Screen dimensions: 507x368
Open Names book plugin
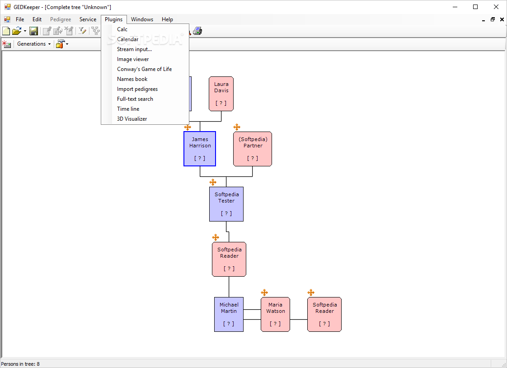(145, 79)
